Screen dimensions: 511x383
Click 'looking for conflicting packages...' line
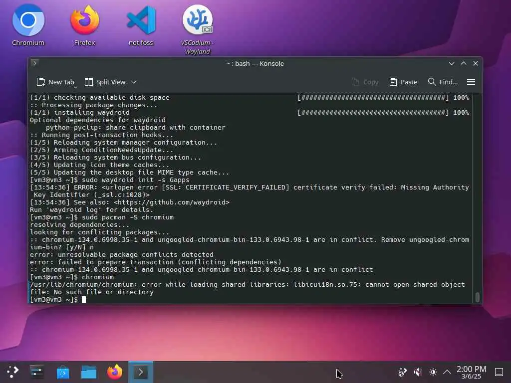coord(100,232)
